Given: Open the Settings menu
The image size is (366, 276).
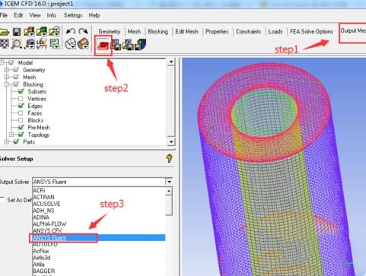Looking at the screenshot, I should click(73, 15).
